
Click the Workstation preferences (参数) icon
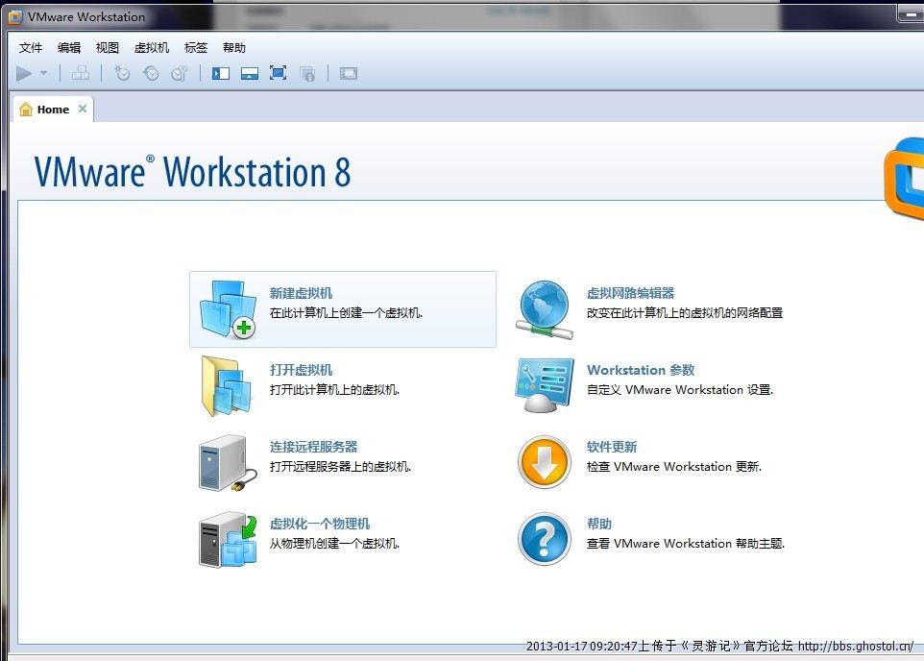[545, 386]
